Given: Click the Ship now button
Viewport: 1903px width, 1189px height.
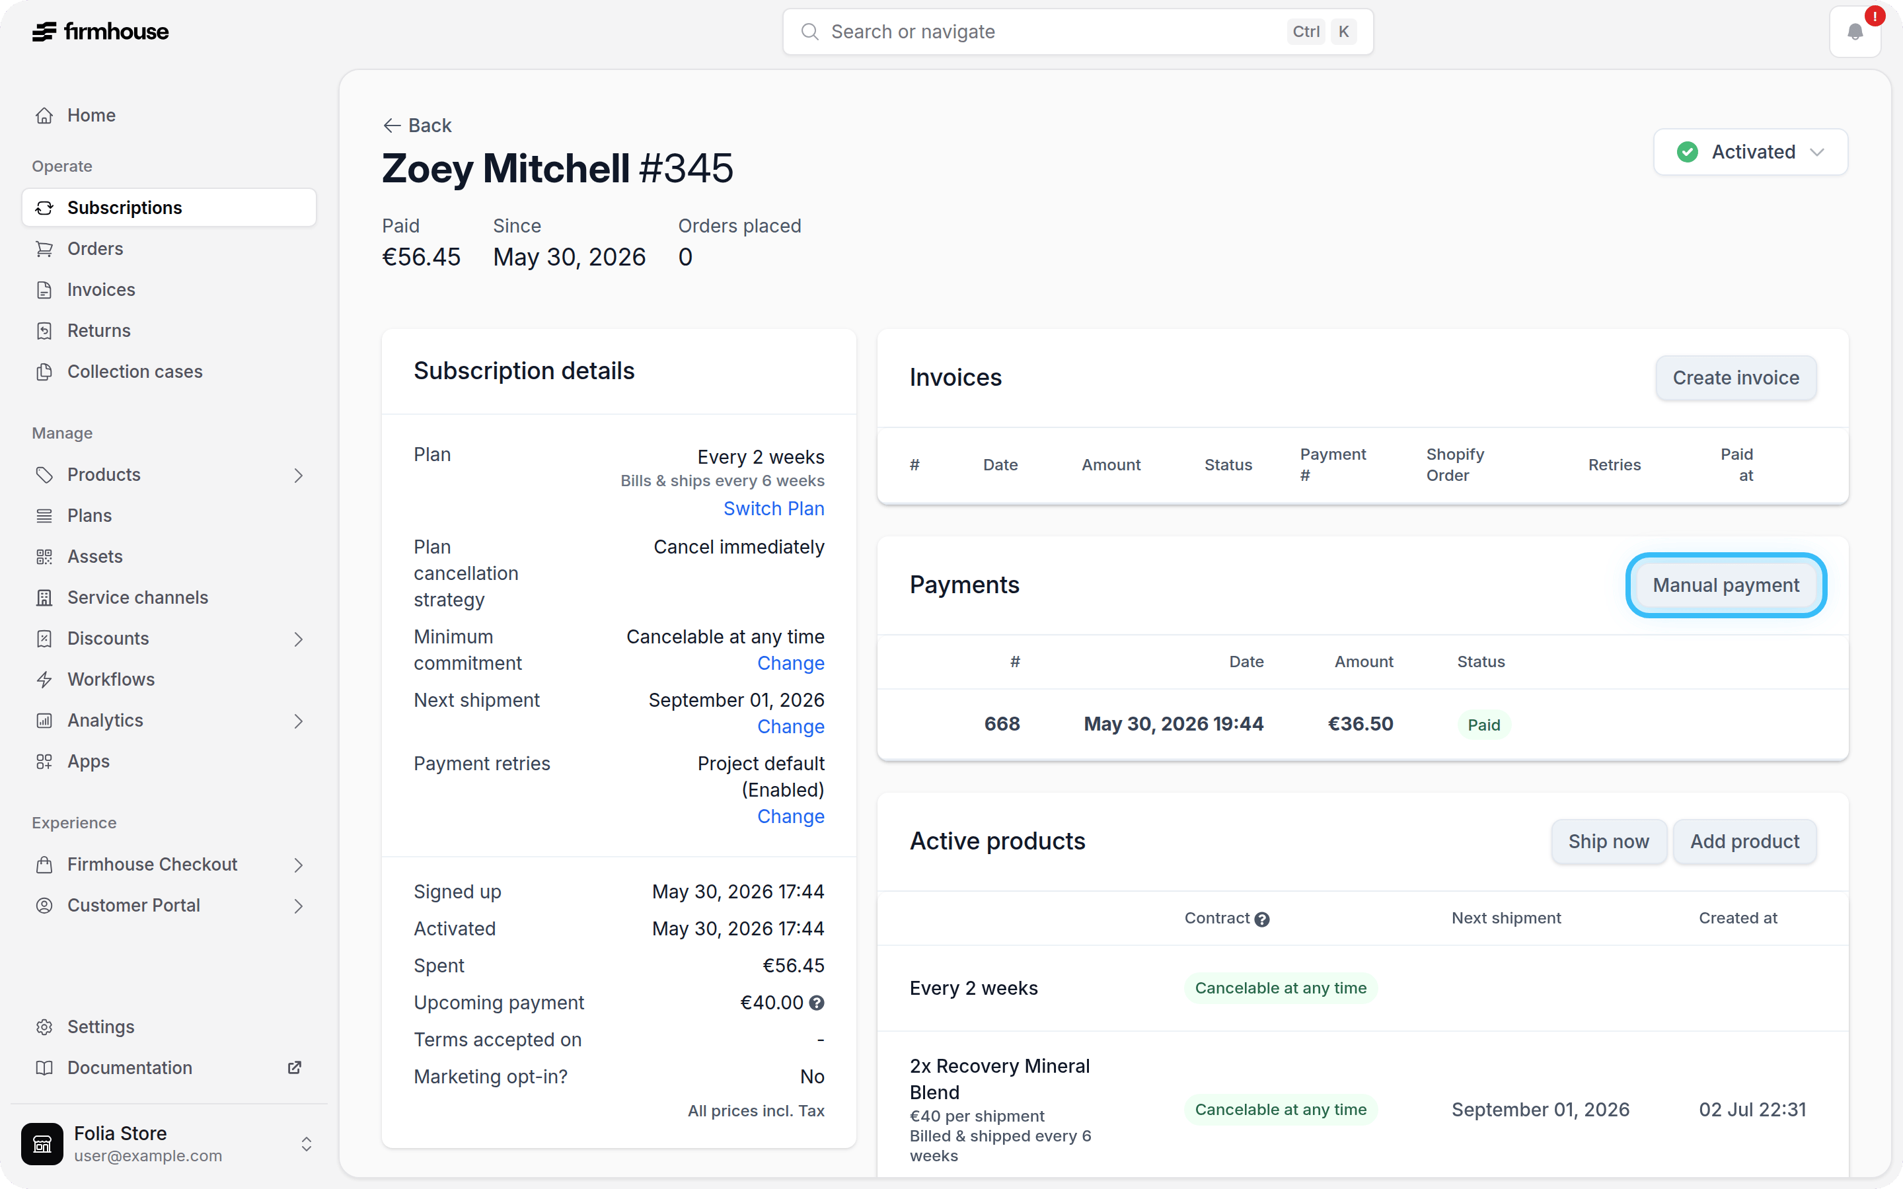Looking at the screenshot, I should [1608, 842].
